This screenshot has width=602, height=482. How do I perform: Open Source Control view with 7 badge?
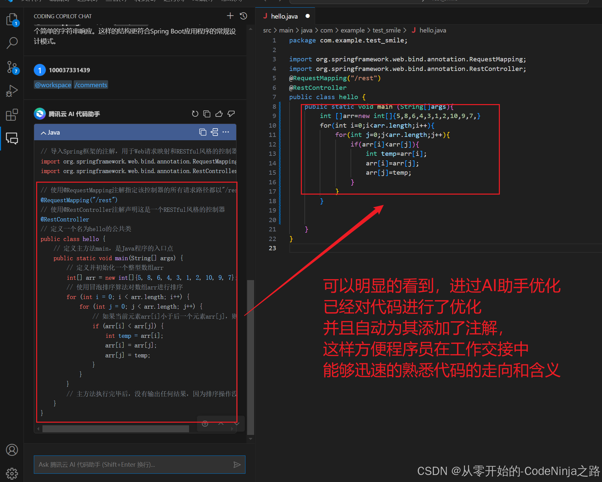tap(13, 67)
